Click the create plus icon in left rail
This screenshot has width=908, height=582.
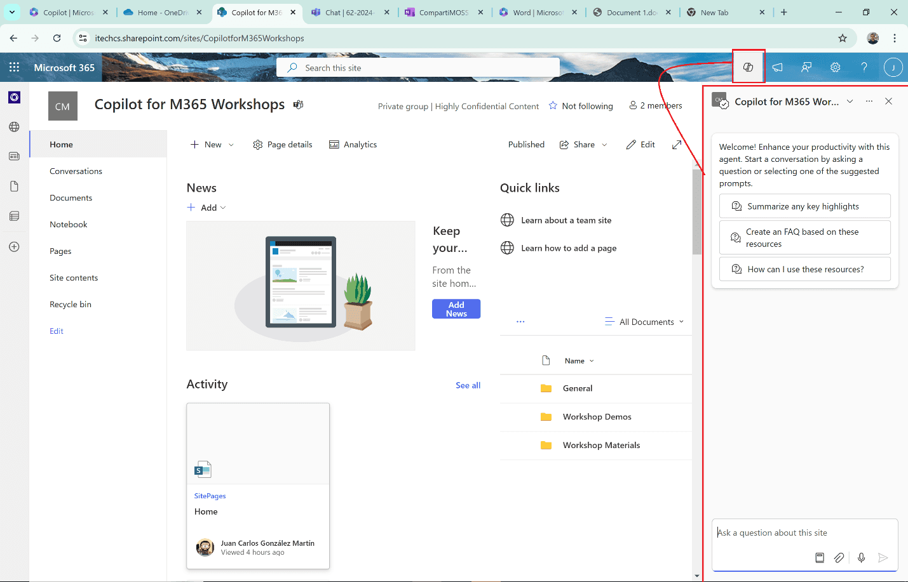click(14, 246)
